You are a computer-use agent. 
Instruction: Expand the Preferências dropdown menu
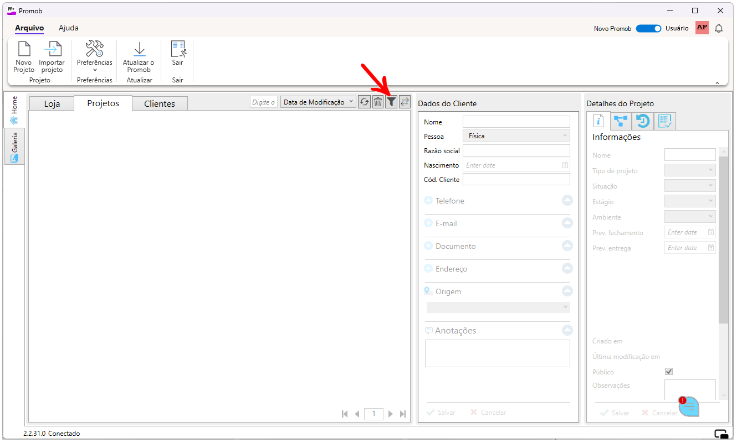95,70
